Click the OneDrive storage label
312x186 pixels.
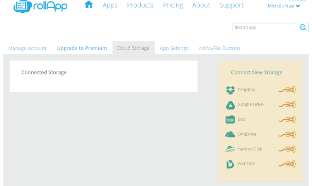tap(247, 134)
